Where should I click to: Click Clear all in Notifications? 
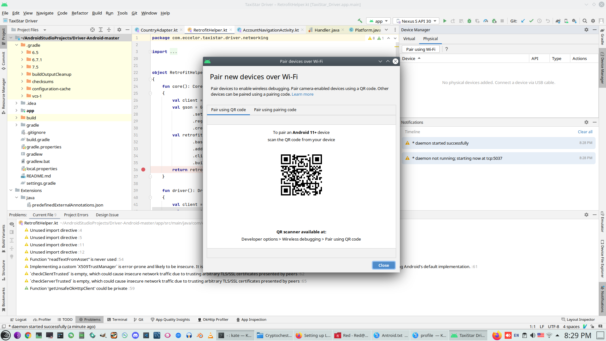pyautogui.click(x=585, y=132)
